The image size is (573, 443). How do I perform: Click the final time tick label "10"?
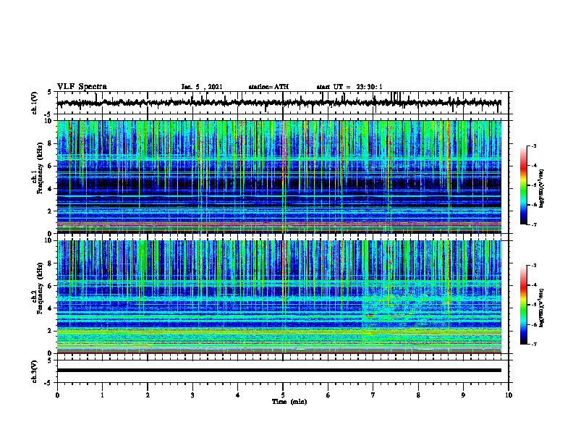[509, 395]
